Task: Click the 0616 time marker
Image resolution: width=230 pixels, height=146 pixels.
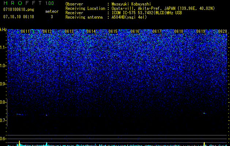Action: point(135,31)
